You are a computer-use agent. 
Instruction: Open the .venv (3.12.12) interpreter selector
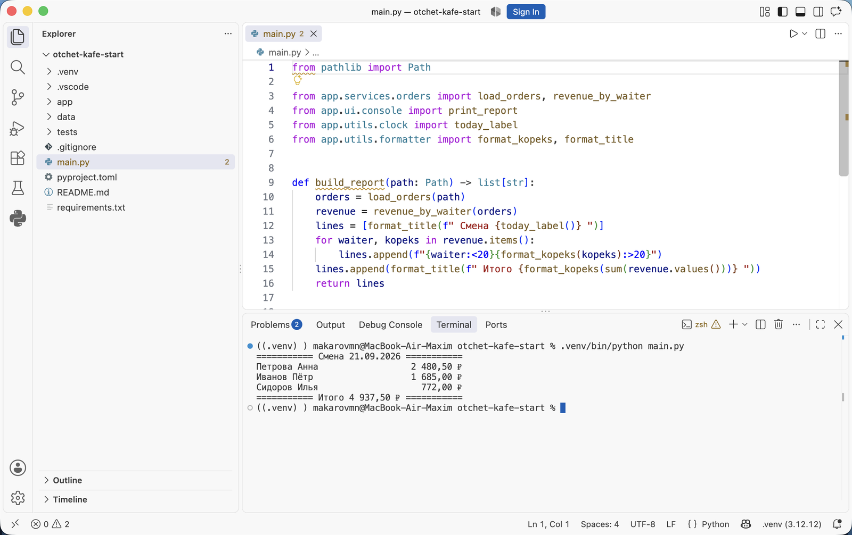click(792, 524)
